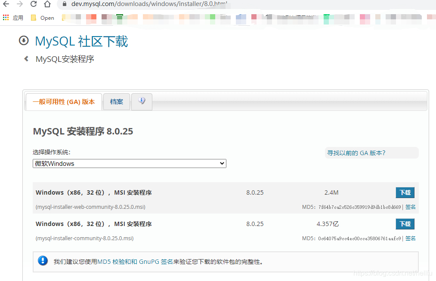
Task: Open the MySQL 社区下载 heading link
Action: click(x=81, y=41)
